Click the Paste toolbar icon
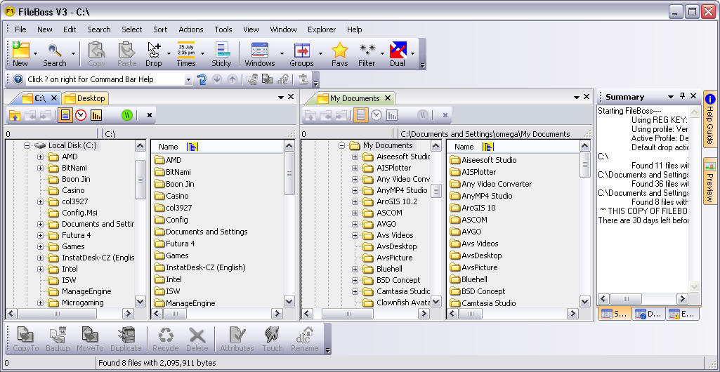720x372 pixels. (x=126, y=50)
